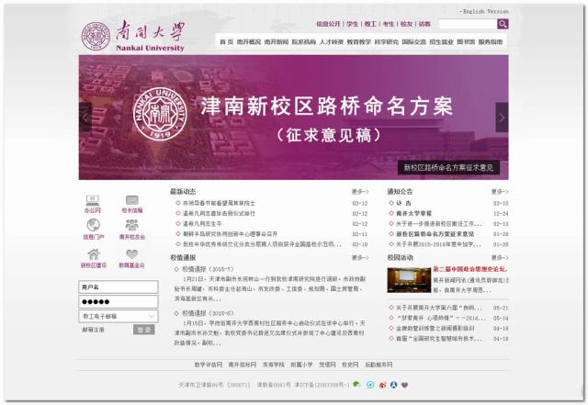The height and width of the screenshot is (405, 588).
Task: Open 考生 top link
Action: pos(388,24)
